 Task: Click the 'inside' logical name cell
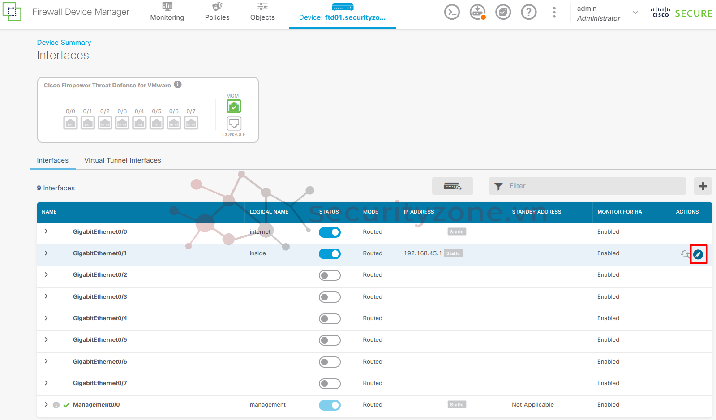pos(258,253)
